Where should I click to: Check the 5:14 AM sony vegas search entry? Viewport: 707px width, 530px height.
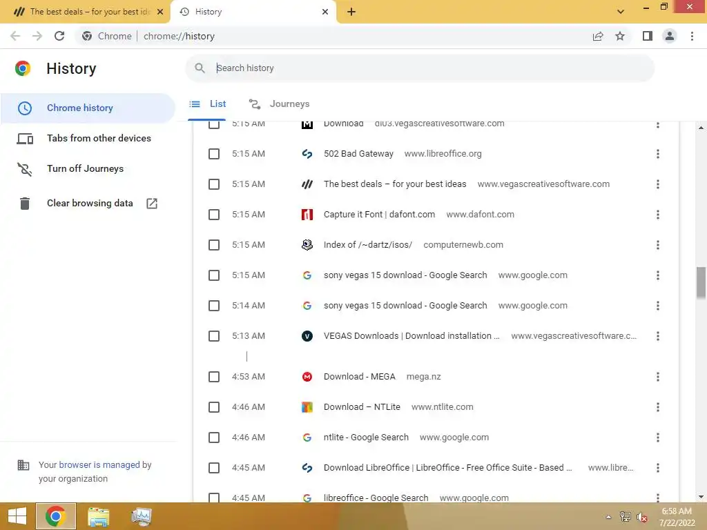pyautogui.click(x=214, y=306)
